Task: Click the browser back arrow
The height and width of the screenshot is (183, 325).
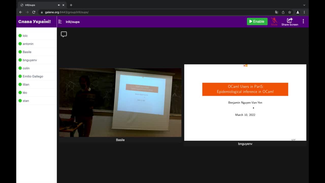Action: click(21, 12)
